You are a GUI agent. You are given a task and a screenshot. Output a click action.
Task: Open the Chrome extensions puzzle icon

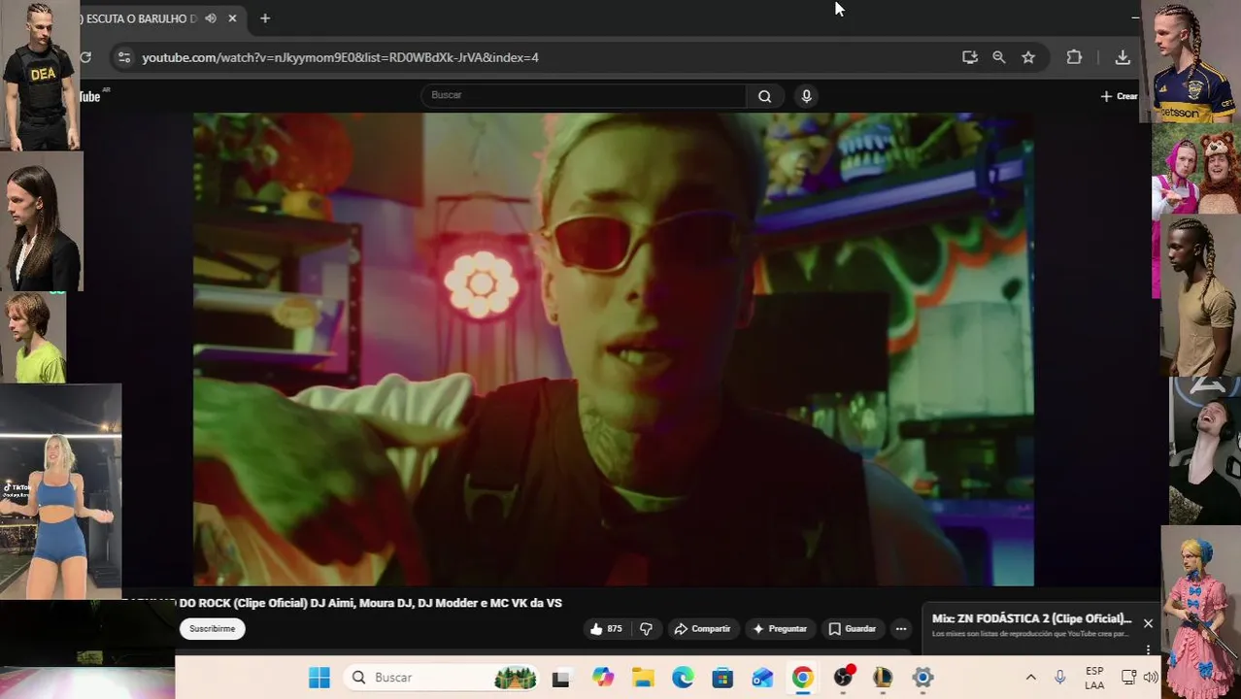pos(1074,57)
